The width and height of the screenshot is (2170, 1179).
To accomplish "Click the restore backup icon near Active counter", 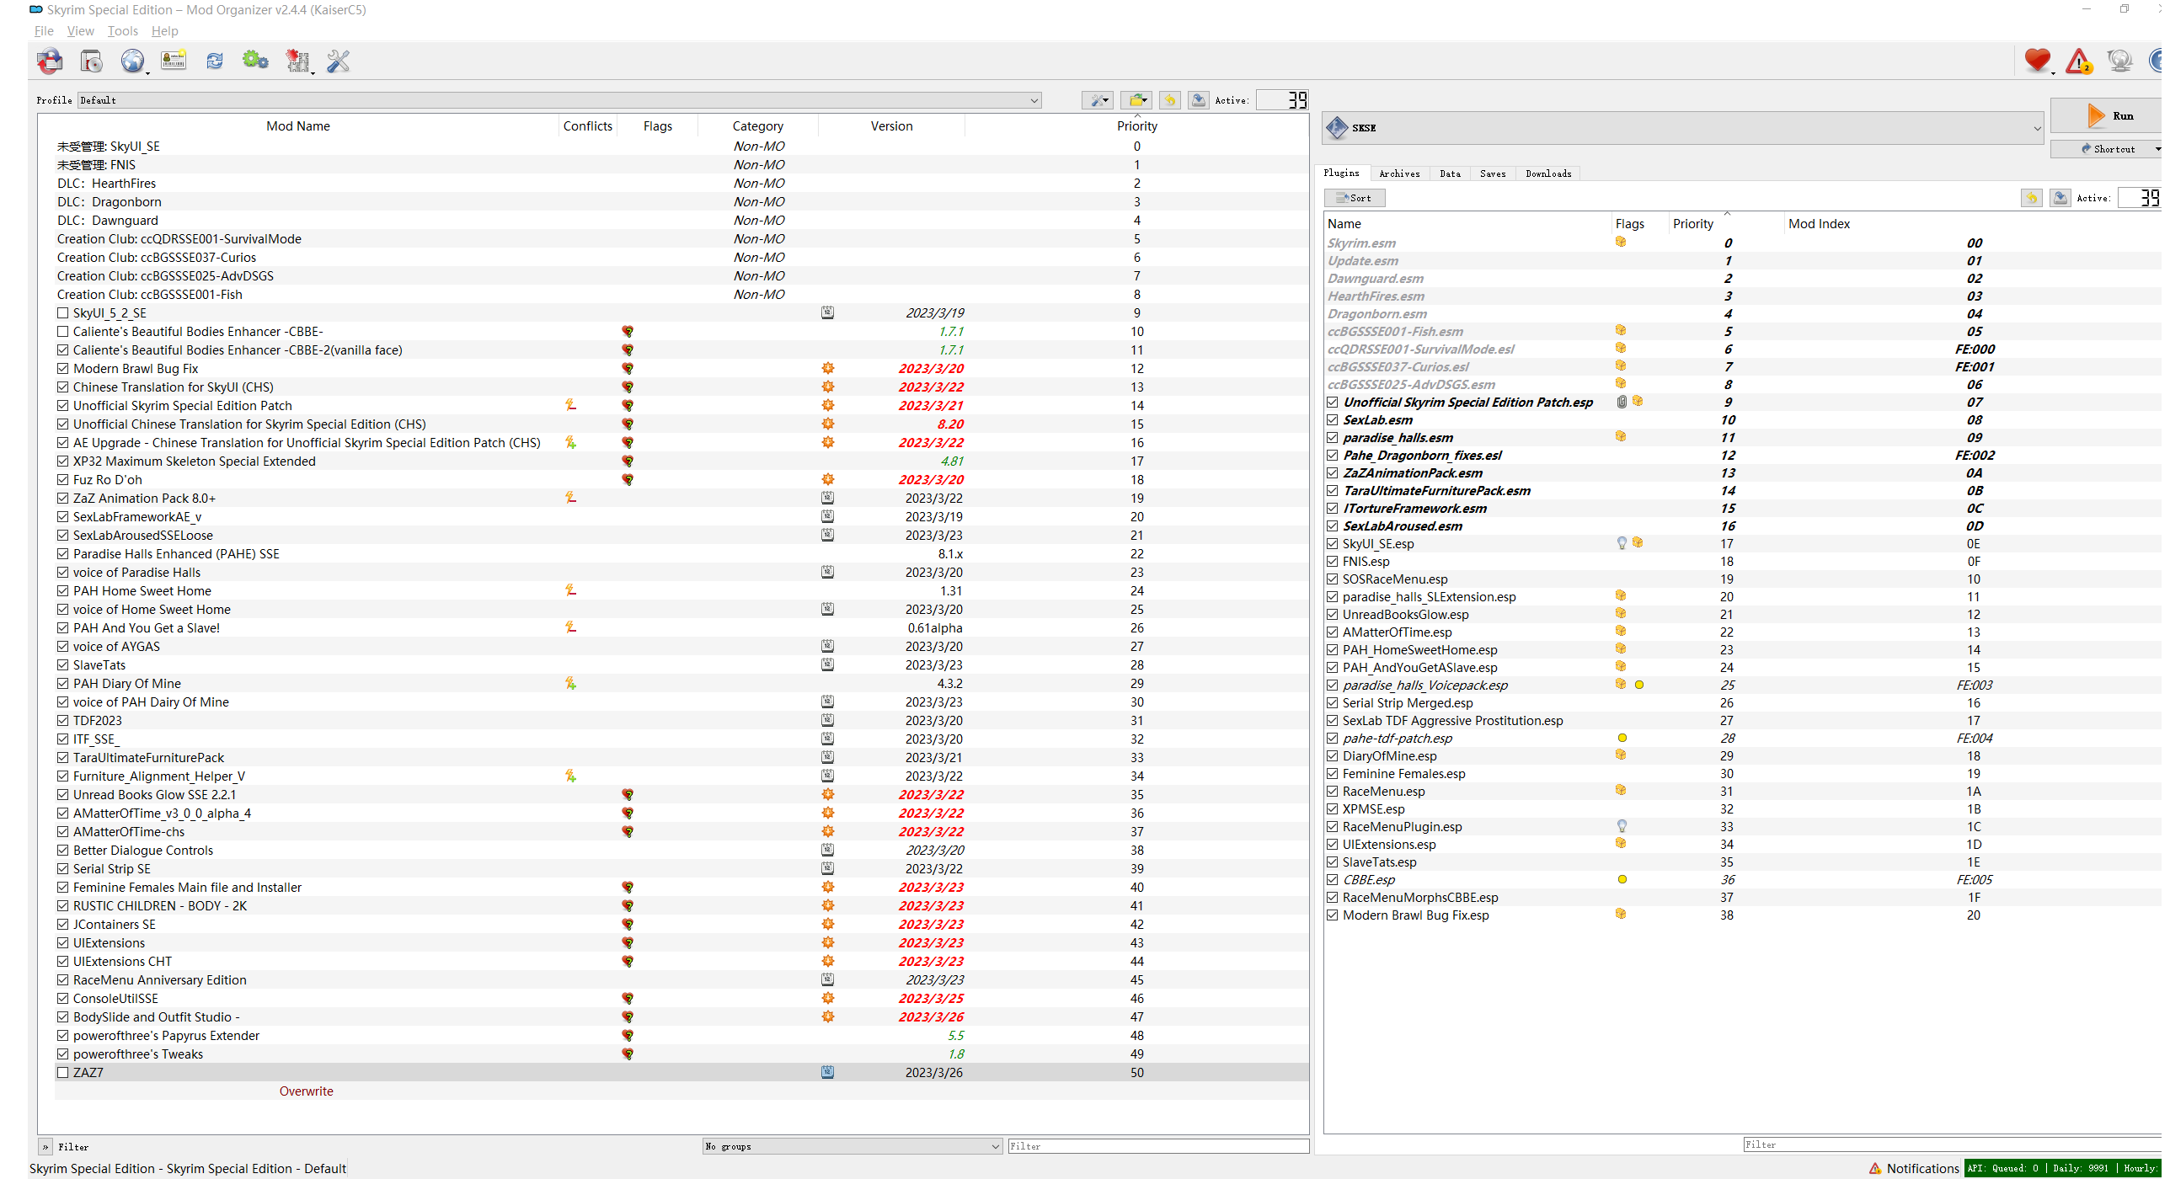I will pos(1169,99).
